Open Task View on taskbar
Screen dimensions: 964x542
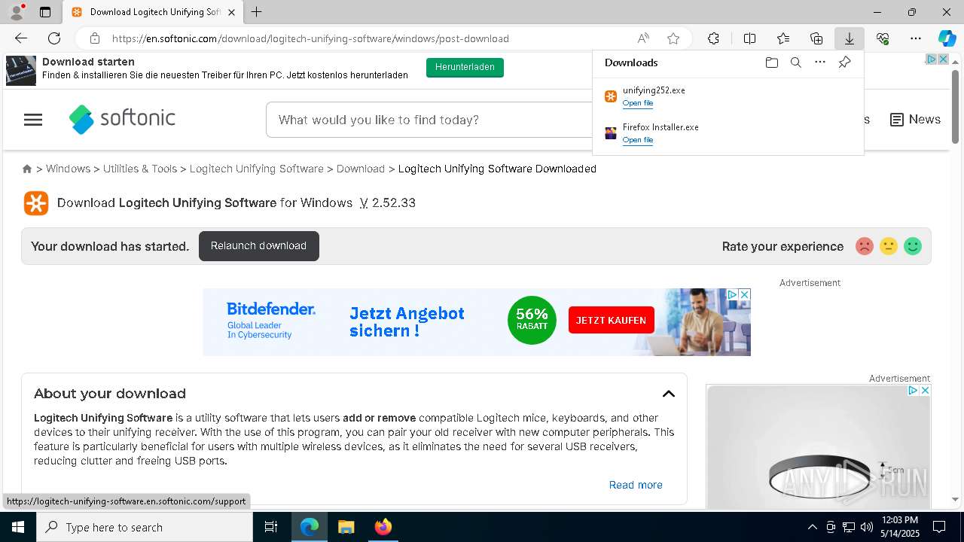pos(271,527)
